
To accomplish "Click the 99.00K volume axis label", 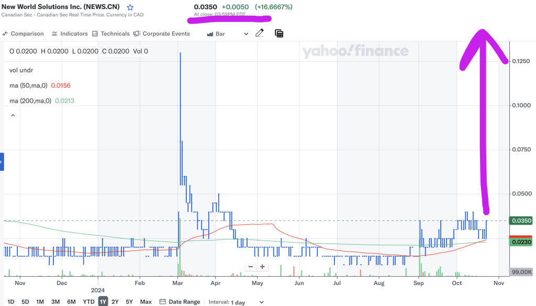I will [x=521, y=272].
